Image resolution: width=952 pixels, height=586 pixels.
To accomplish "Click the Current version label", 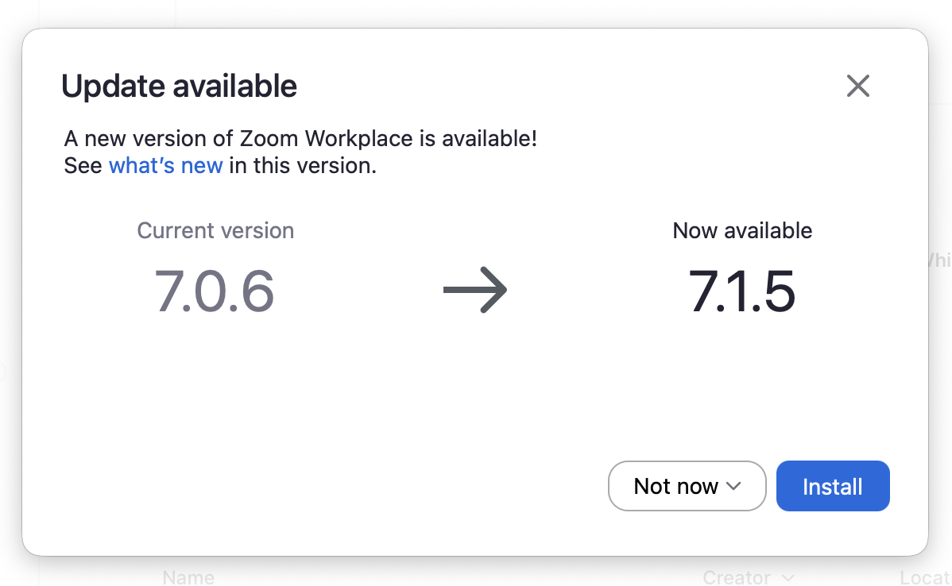I will click(x=215, y=230).
